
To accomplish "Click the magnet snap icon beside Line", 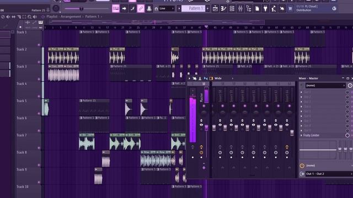I will tap(156, 9).
